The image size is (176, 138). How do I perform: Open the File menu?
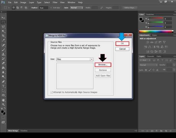pos(10,2)
